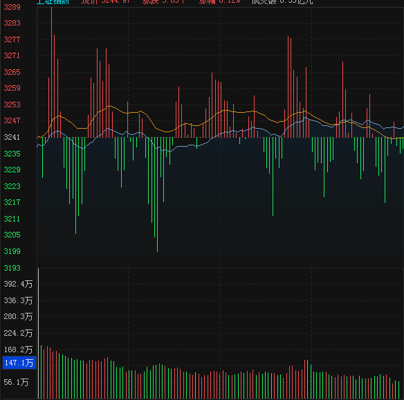Click the 3211 price axis label
Screen dimensions: 404x400
point(12,219)
